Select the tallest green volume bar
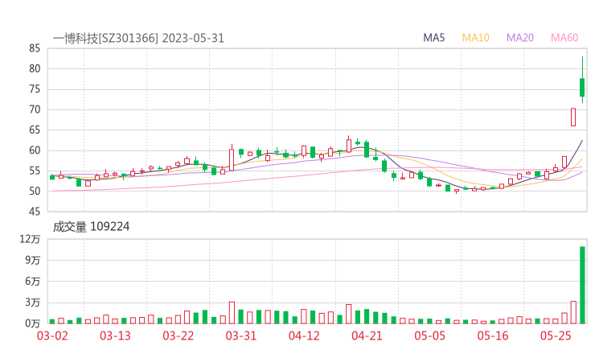The width and height of the screenshot is (595, 354). point(582,286)
